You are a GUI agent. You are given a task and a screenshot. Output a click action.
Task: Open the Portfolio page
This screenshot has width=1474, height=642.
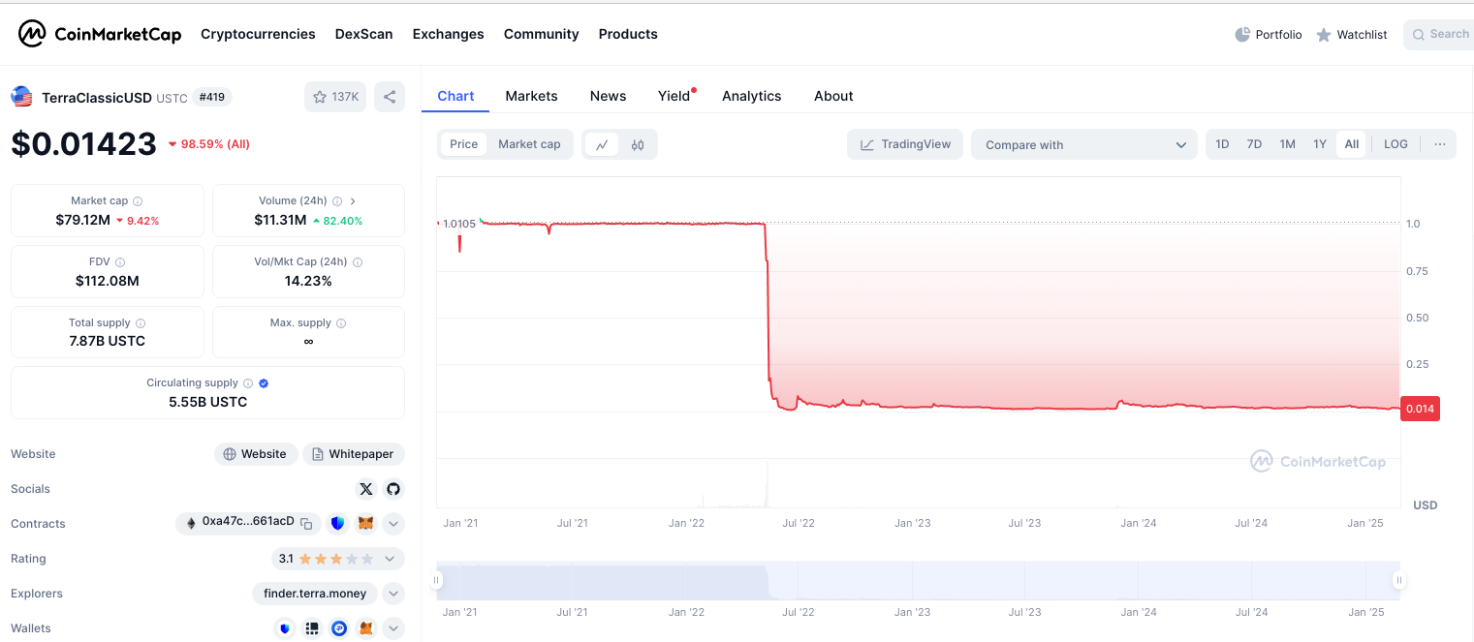1269,35
